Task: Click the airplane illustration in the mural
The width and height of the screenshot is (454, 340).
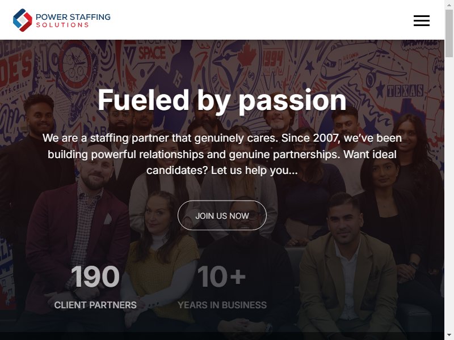Action: (359, 63)
